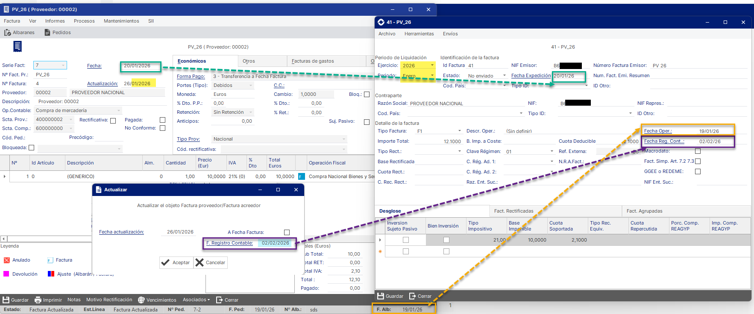Click the horizontal scrollbar left arrow
The height and width of the screenshot is (314, 754).
(3, 239)
